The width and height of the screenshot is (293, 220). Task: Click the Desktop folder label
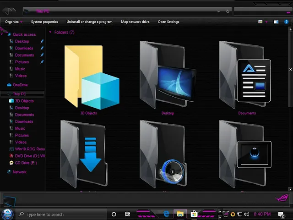pos(168,113)
